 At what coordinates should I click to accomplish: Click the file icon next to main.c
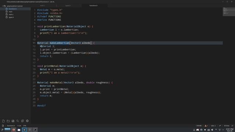pos(7,14)
